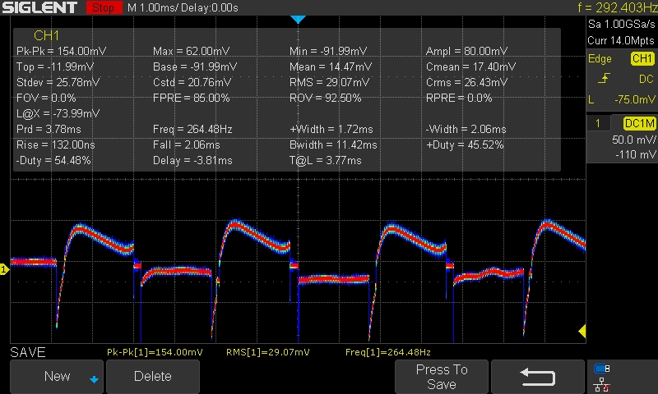Click the RPRE = 0.0% measurement
This screenshot has height=394, width=658.
[459, 98]
